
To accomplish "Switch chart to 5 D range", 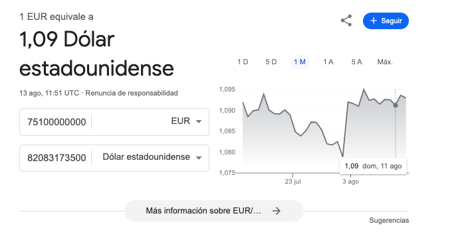I will pos(271,62).
